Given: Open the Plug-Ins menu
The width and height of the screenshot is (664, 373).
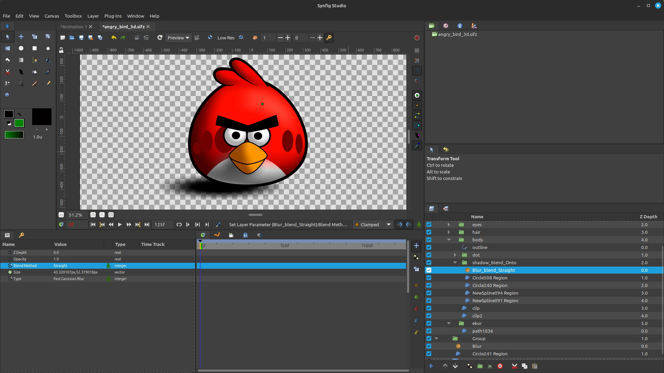Looking at the screenshot, I should 113,16.
